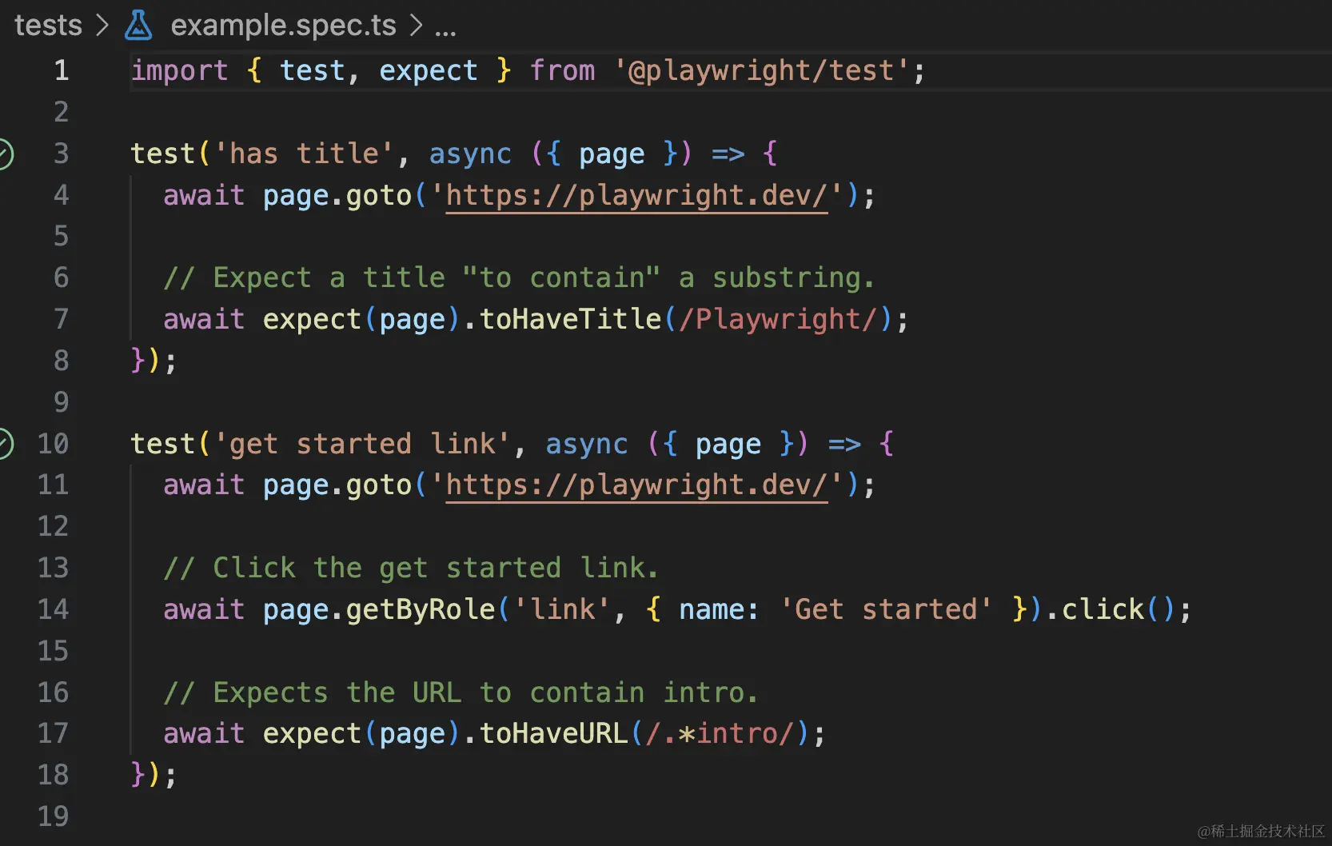Click line number 2 in gutter
This screenshot has width=1332, height=846.
[x=62, y=112]
